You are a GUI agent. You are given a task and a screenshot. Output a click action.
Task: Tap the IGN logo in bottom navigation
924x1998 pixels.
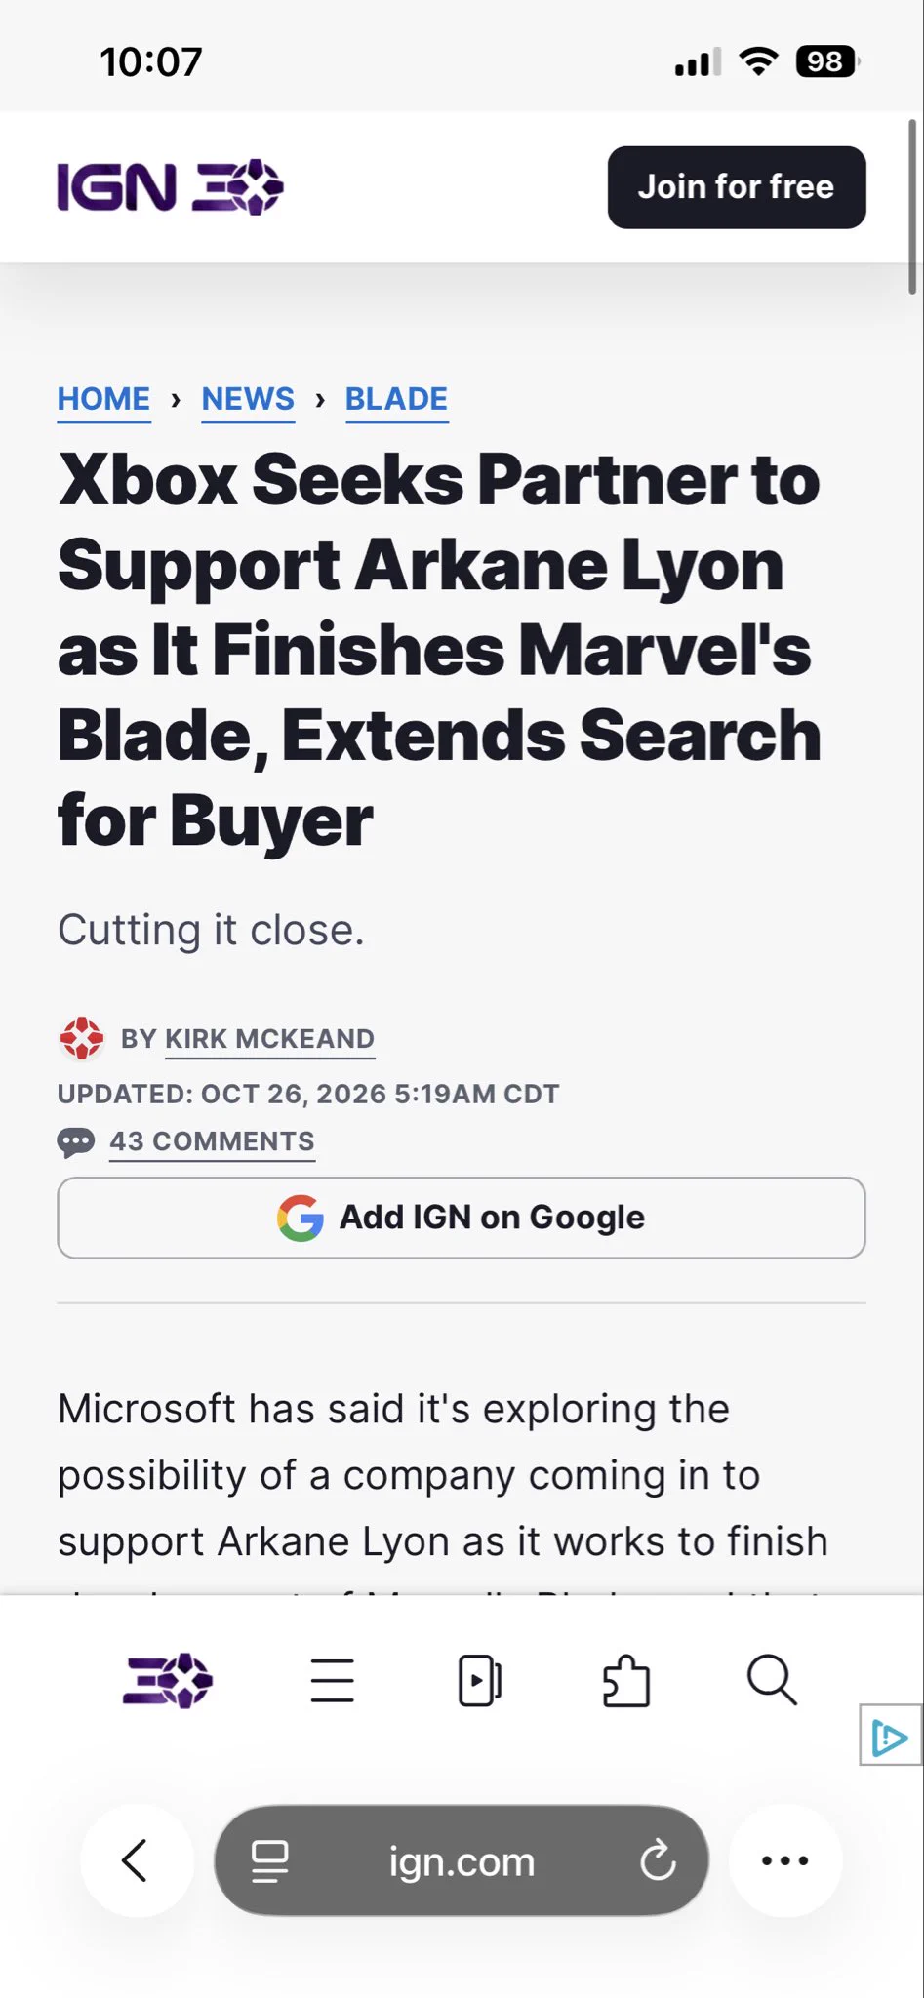[168, 1680]
